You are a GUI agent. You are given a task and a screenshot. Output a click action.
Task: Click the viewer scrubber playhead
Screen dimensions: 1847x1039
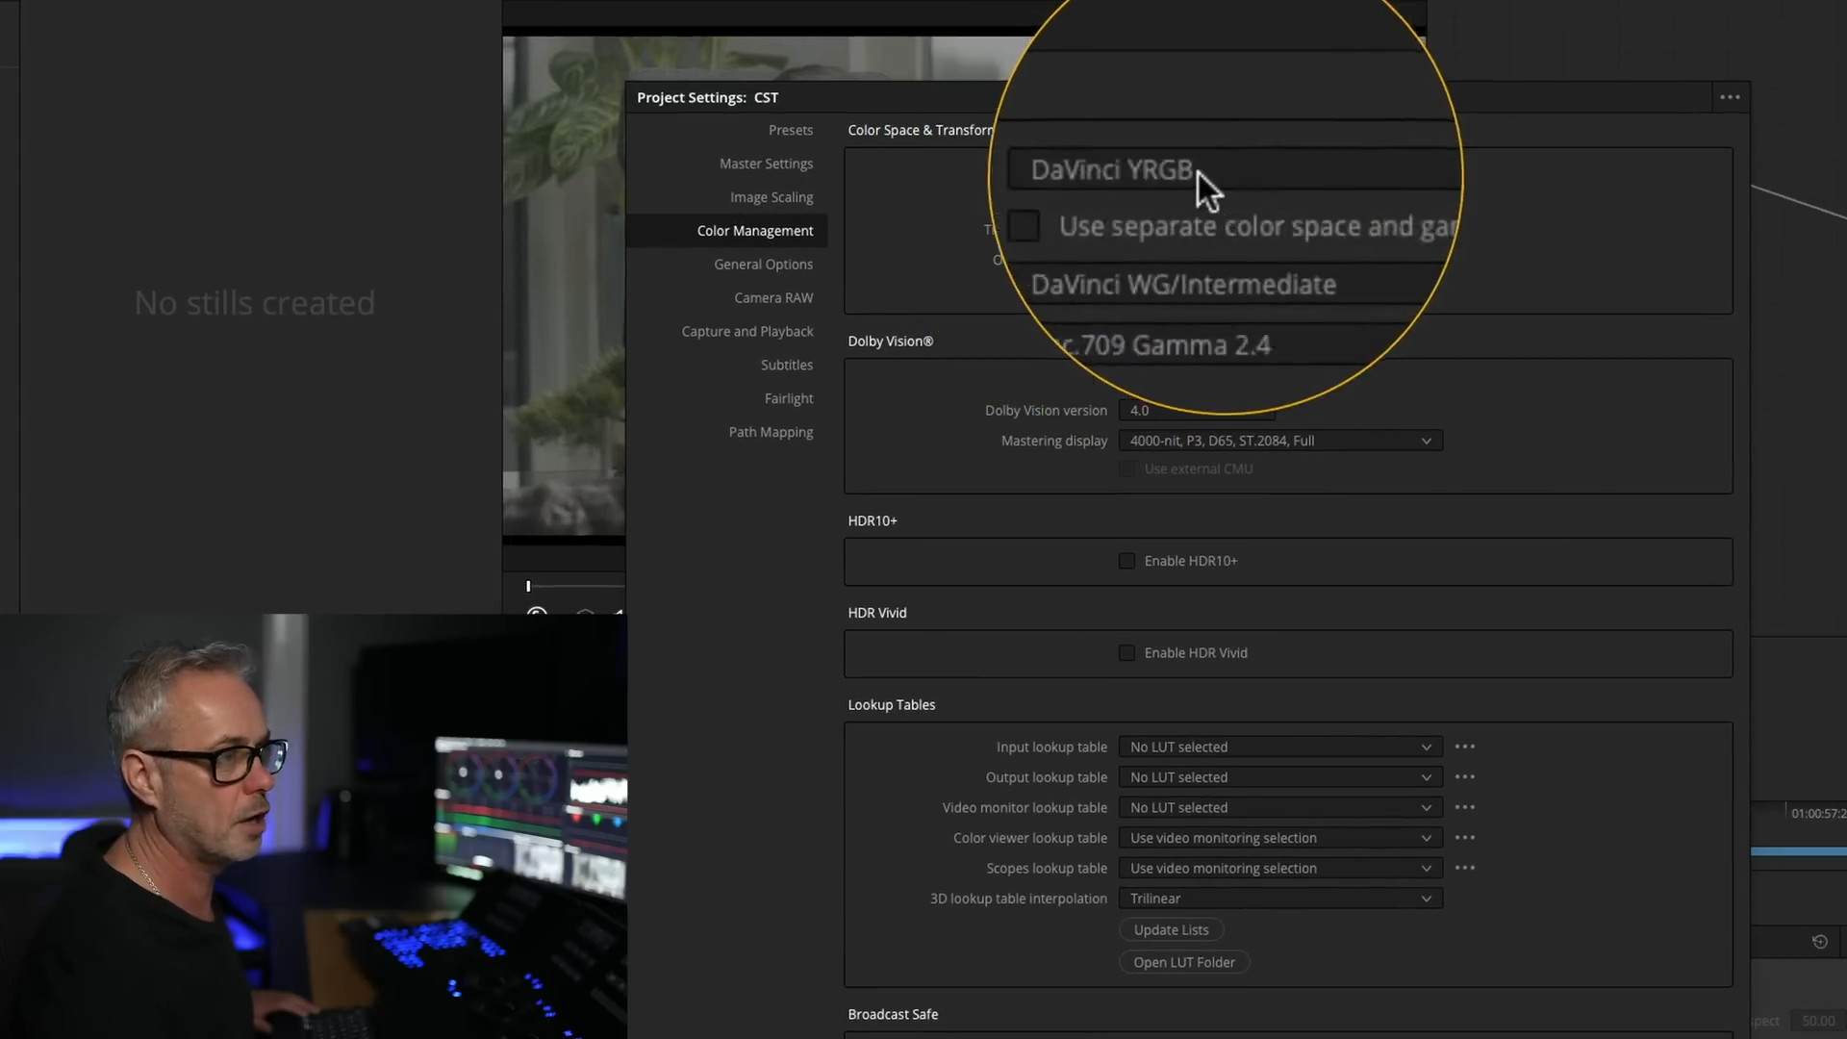(528, 586)
